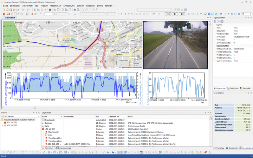Viewport: 253px width, 158px height.
Task: Jump to start with skip-back button
Action: click(221, 14)
